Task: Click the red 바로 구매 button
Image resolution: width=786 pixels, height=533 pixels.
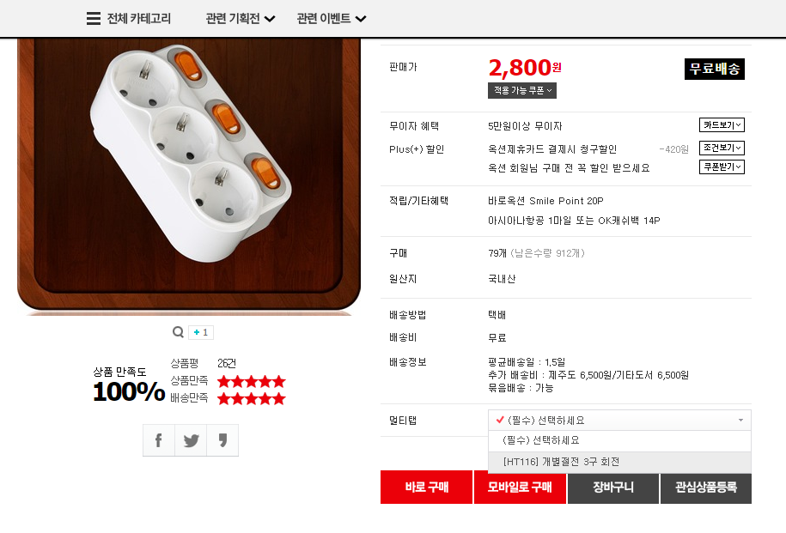Action: click(426, 488)
